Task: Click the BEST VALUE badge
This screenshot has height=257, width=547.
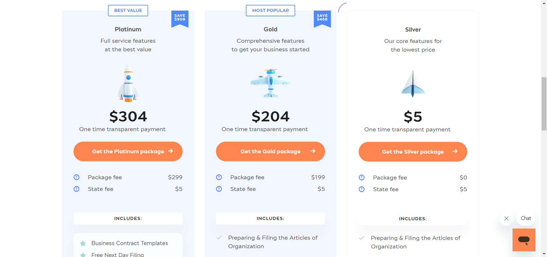Action: pos(128,11)
